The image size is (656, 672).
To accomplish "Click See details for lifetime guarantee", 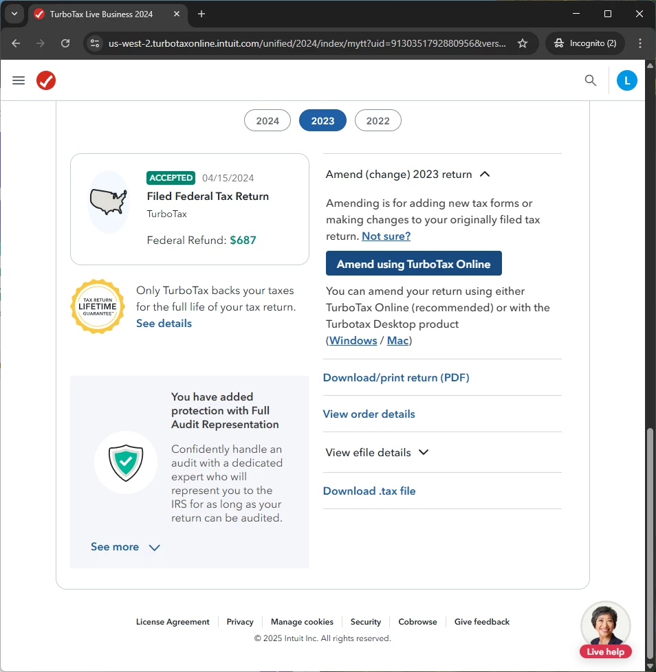I will point(164,324).
